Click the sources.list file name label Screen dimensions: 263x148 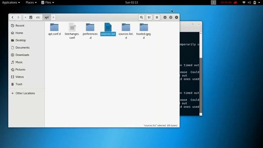[x=108, y=34]
